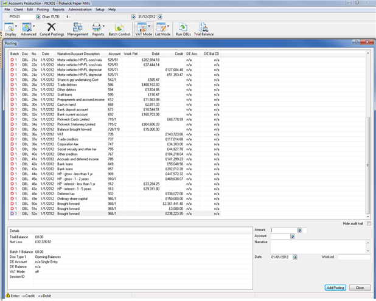Open the Management toolbar icon
This screenshot has height=301, width=376.
tap(77, 29)
